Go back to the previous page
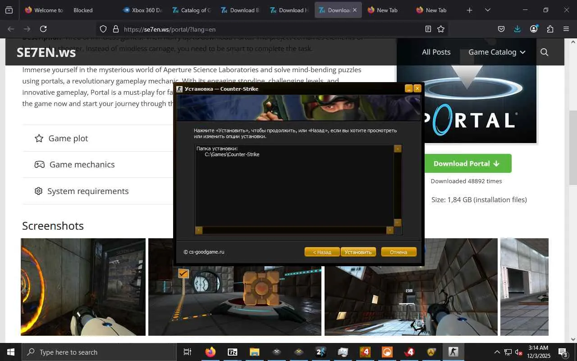 (11, 29)
